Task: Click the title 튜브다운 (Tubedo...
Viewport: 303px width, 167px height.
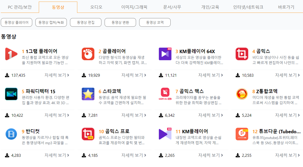Action: click(x=280, y=131)
